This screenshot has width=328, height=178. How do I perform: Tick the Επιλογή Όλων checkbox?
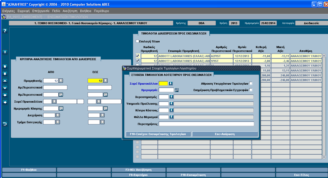[x=137, y=41]
